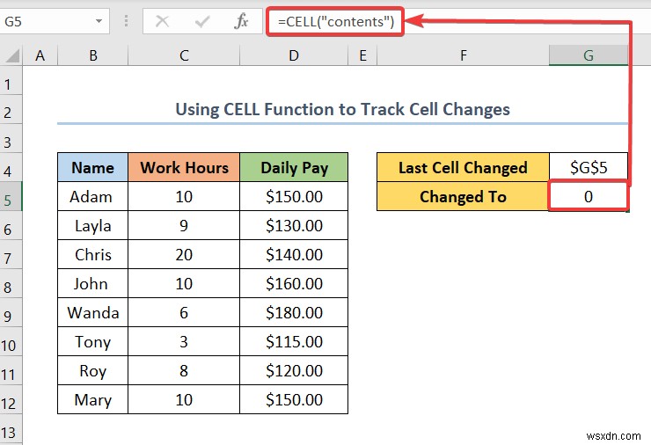Click the 'Tony' name cell
651x445 pixels.
pos(93,341)
